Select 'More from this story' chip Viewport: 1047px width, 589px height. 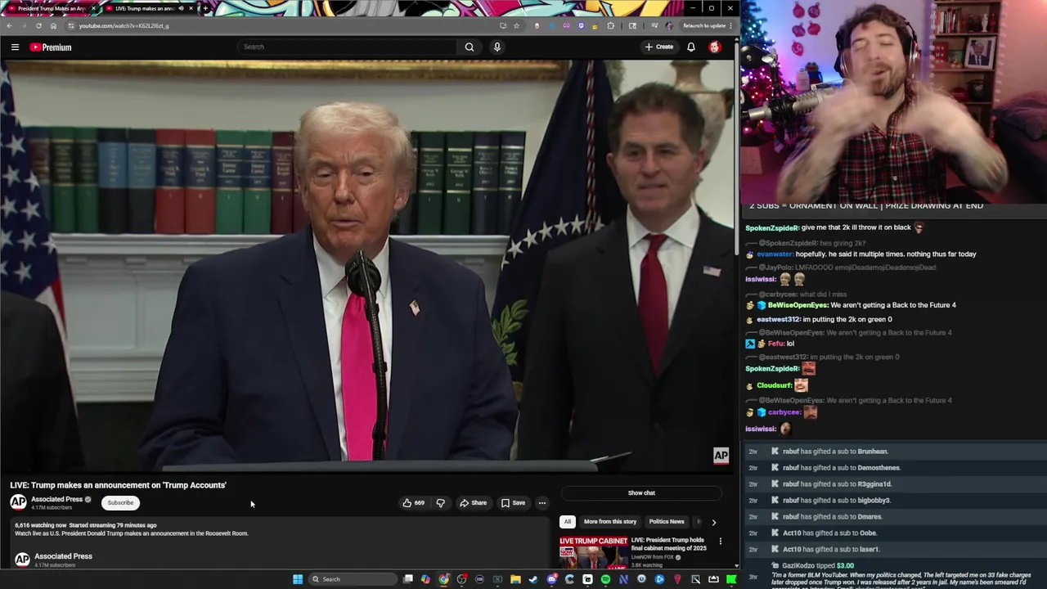tap(610, 522)
